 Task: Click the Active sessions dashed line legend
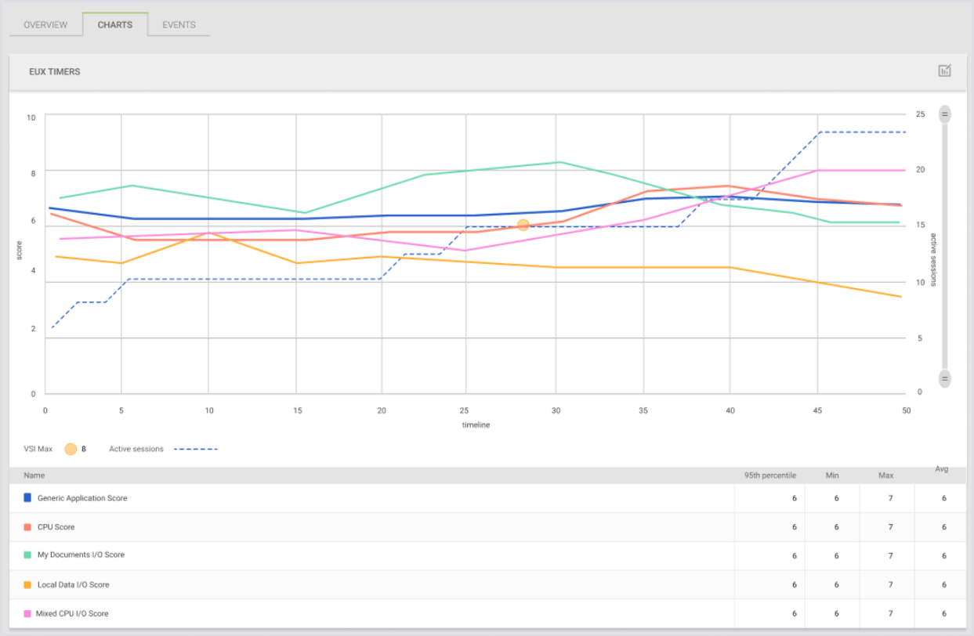point(195,450)
